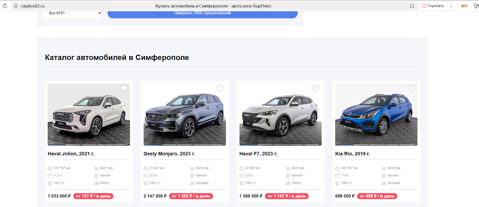Click the calendar icon beside 2021 год
The width and height of the screenshot is (479, 207).
96,168
